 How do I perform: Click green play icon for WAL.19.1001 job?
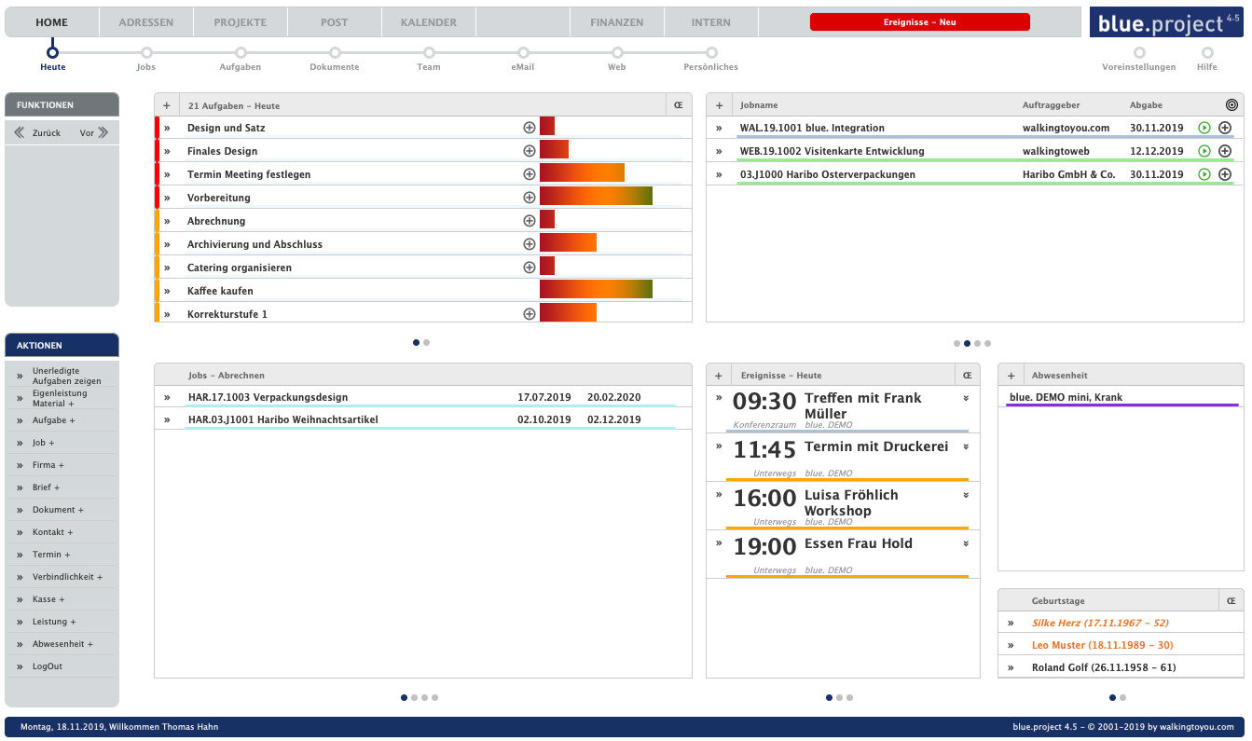point(1204,128)
